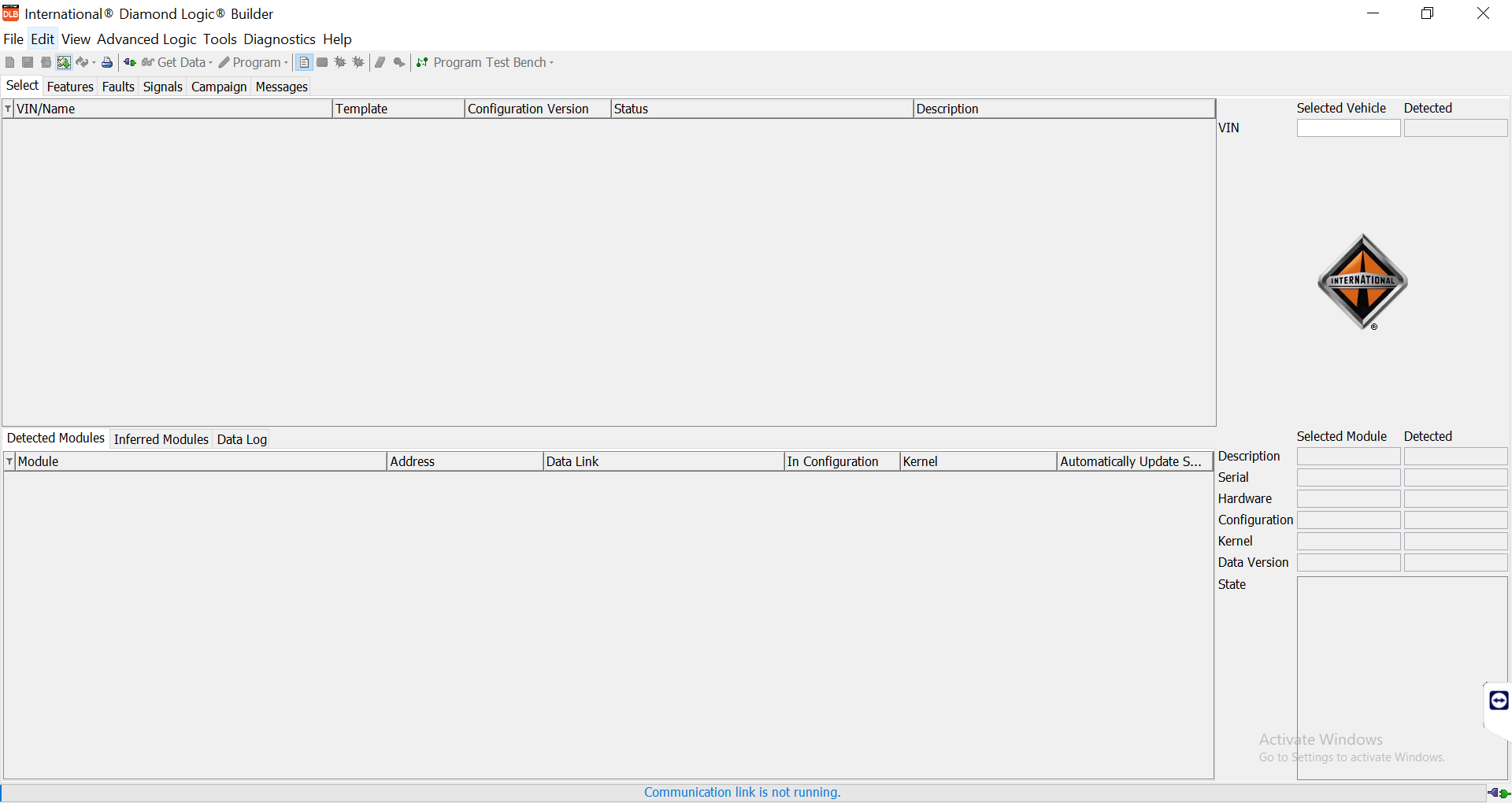Open the dropdown arrow next to undo icon
Screen dimensions: 1512x803
point(94,63)
